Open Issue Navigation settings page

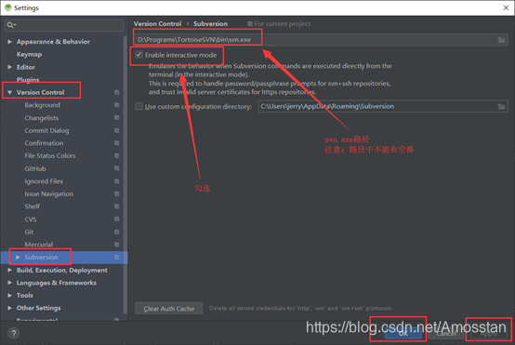[49, 194]
